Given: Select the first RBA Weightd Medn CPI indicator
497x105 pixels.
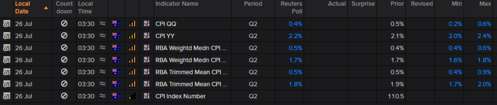Looking at the screenshot, I should 191,48.
